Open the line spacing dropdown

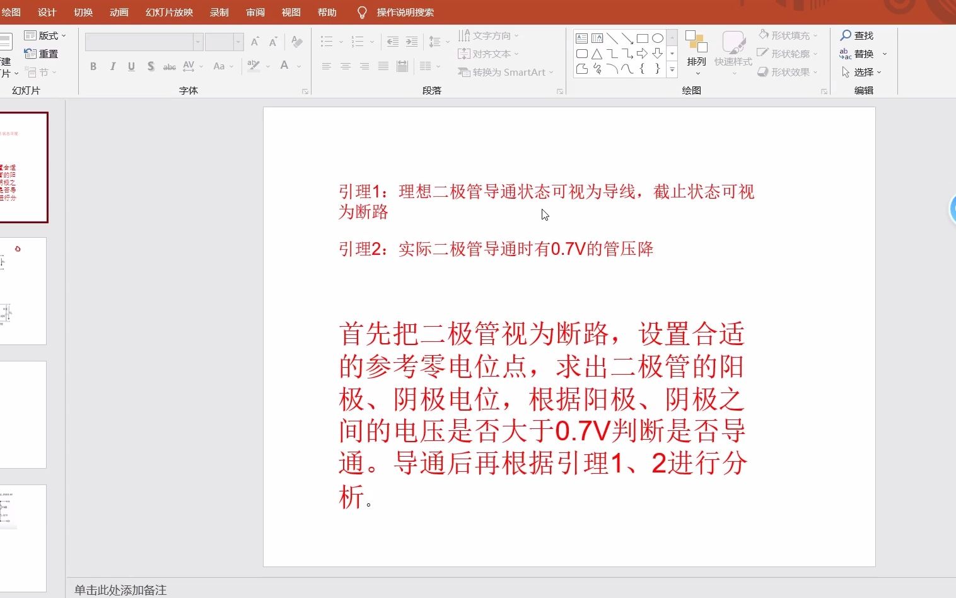pyautogui.click(x=439, y=42)
